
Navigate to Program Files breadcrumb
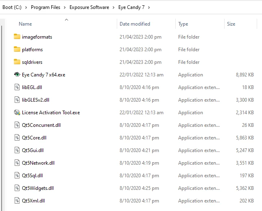(x=46, y=7)
